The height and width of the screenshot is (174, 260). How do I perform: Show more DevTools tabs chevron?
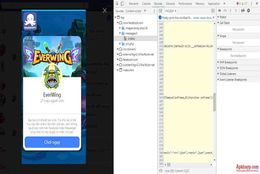224,3
